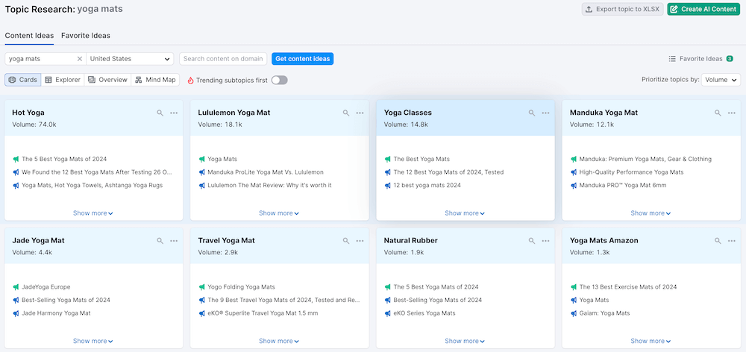Switch to Explorer view
This screenshot has width=746, height=352.
[63, 80]
